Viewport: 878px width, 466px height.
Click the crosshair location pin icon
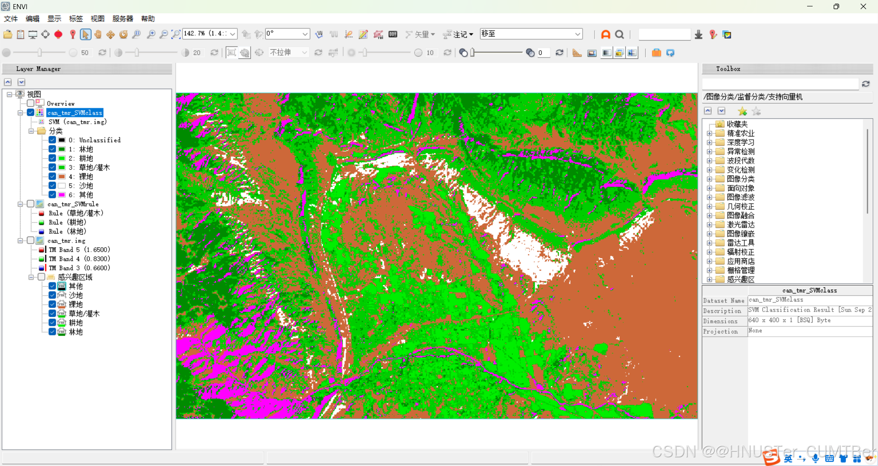(x=72, y=34)
